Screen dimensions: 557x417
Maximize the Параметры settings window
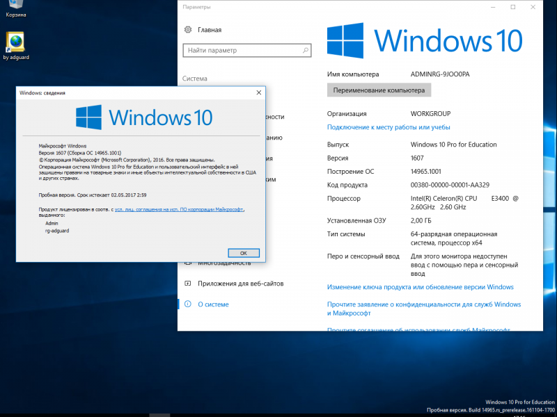(x=513, y=7)
